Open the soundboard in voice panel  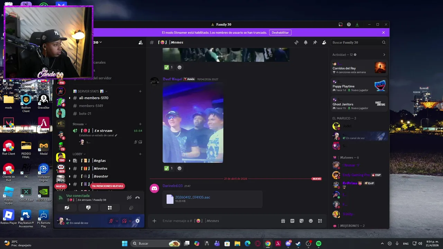tap(131, 208)
